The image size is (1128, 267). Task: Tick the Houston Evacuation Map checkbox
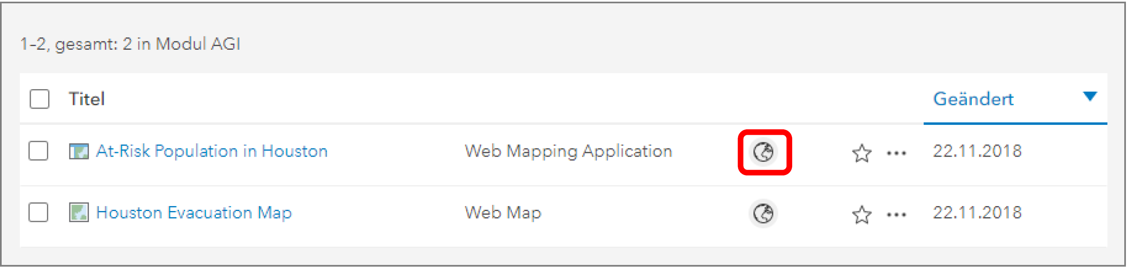(39, 212)
